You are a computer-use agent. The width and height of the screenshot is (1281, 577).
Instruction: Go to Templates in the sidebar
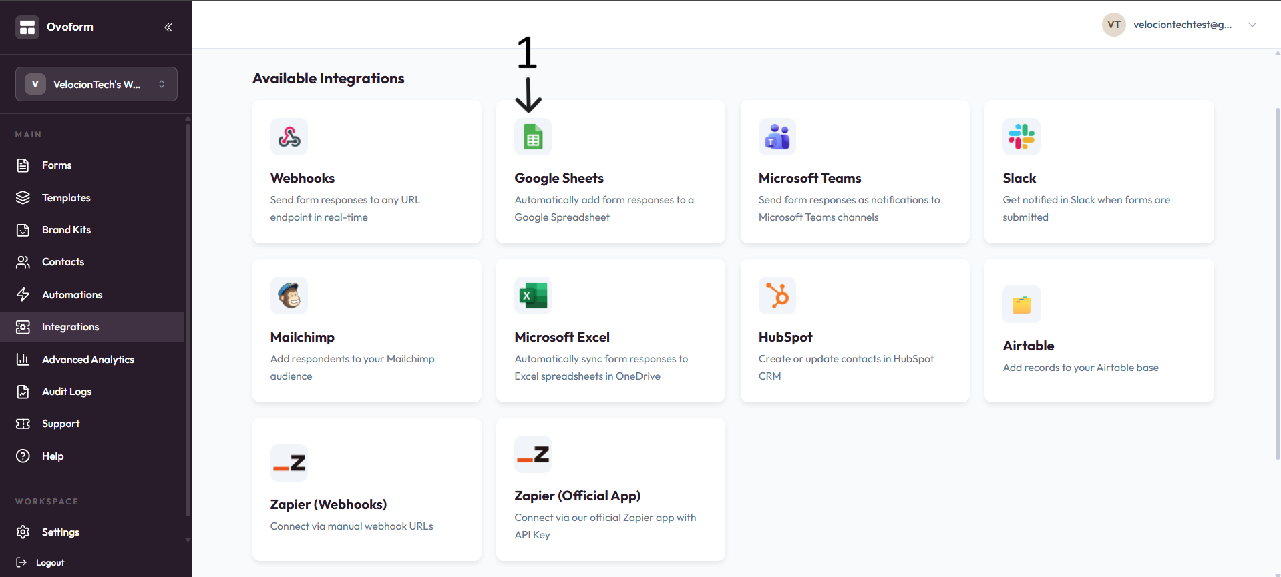[66, 198]
